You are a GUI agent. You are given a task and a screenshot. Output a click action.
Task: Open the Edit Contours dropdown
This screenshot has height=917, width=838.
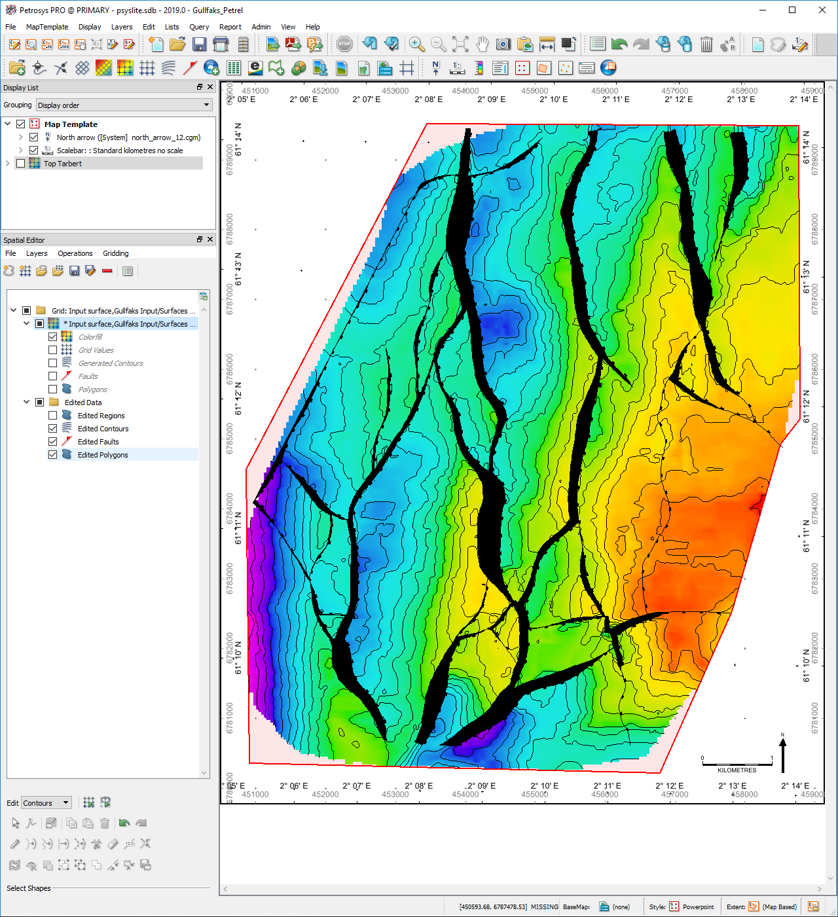[46, 803]
